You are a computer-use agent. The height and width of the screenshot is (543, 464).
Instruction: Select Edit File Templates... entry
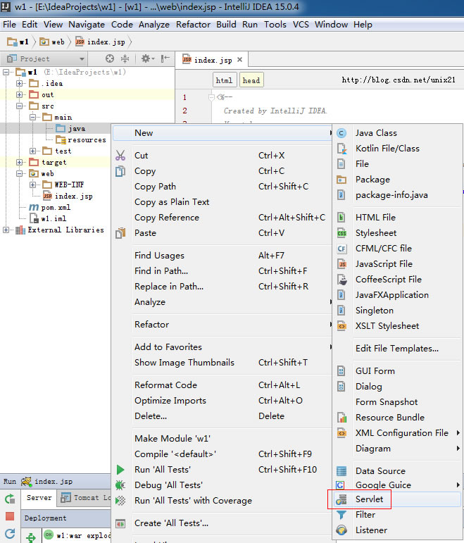click(x=398, y=349)
